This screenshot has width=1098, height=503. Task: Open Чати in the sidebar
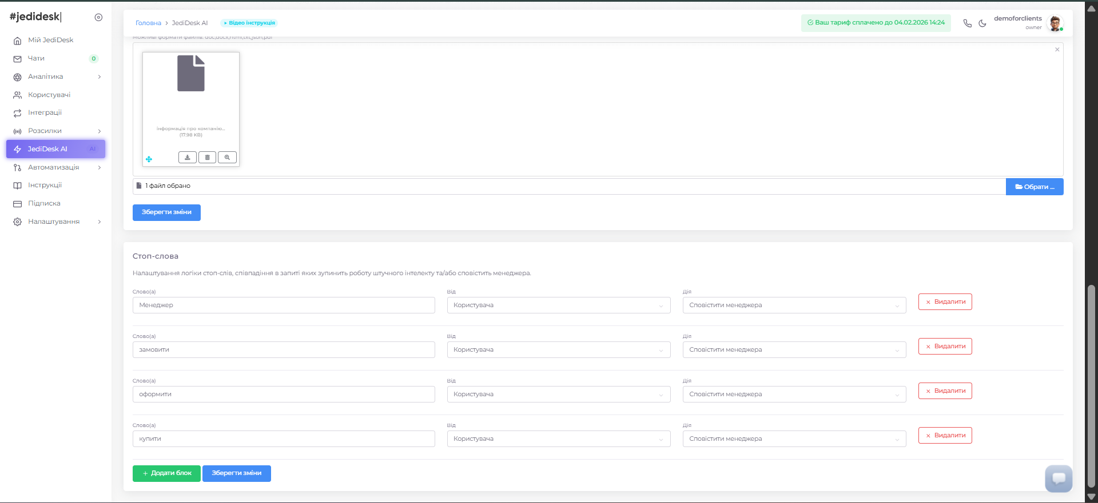37,58
